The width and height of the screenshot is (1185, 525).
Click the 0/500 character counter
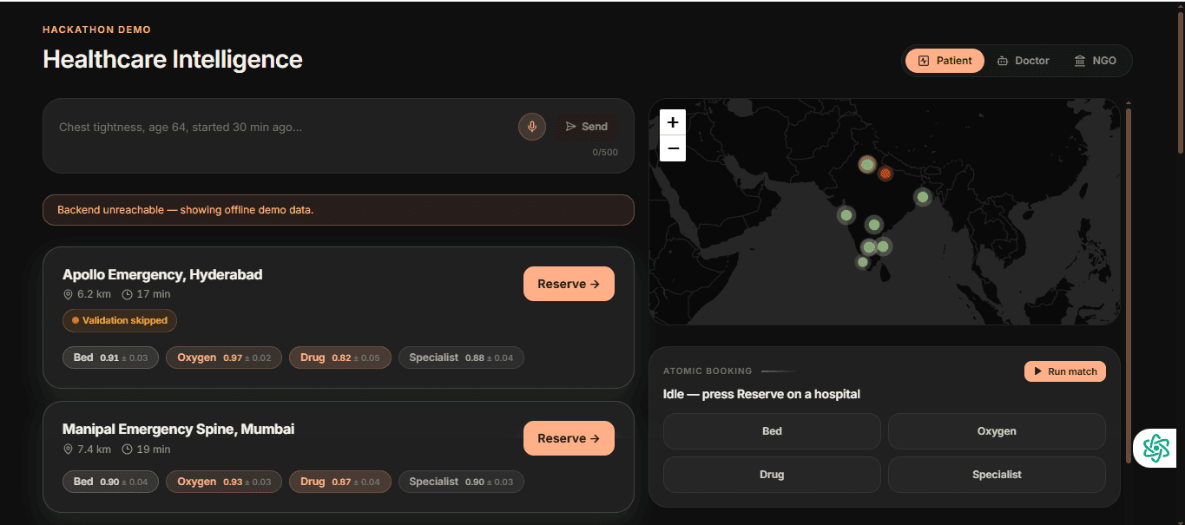tap(605, 153)
